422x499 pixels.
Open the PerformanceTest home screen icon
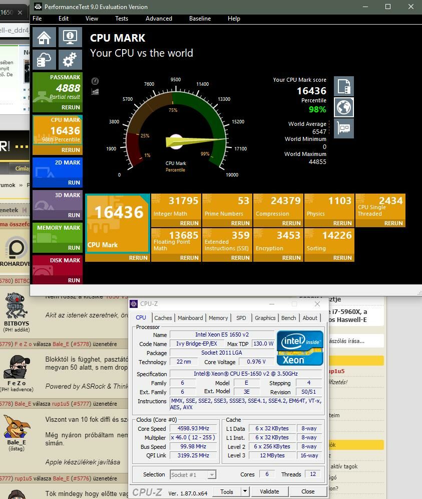click(44, 37)
